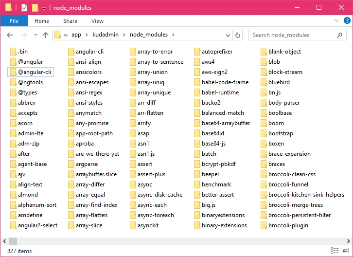This screenshot has width=353, height=257.
Task: Refresh the node_modules folder
Action: (x=237, y=35)
